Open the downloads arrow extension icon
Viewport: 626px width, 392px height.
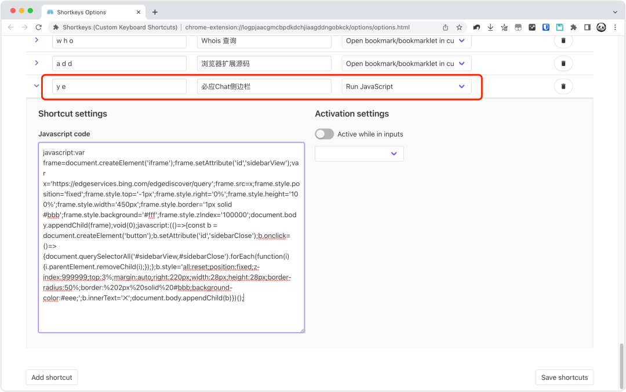(490, 27)
